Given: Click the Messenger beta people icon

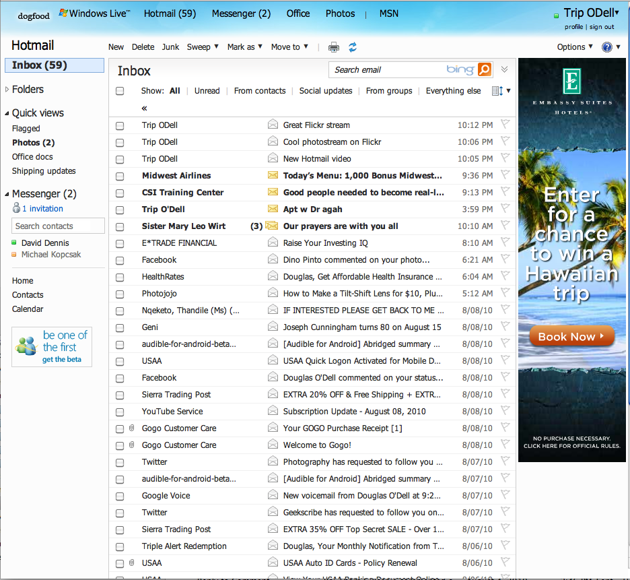Looking at the screenshot, I should tap(26, 346).
